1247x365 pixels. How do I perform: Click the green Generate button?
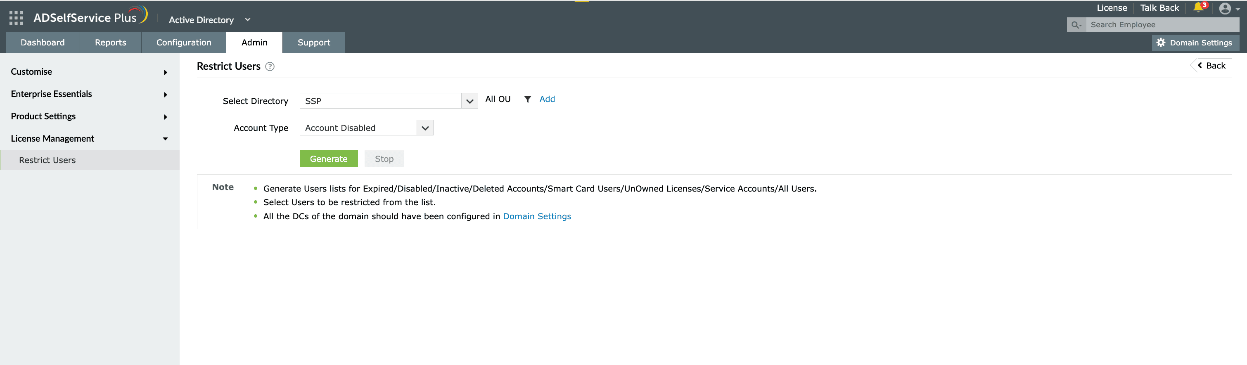329,159
